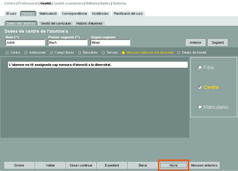The image size is (238, 171).
Task: Select the Centre radio in data row
Action: tap(7, 53)
